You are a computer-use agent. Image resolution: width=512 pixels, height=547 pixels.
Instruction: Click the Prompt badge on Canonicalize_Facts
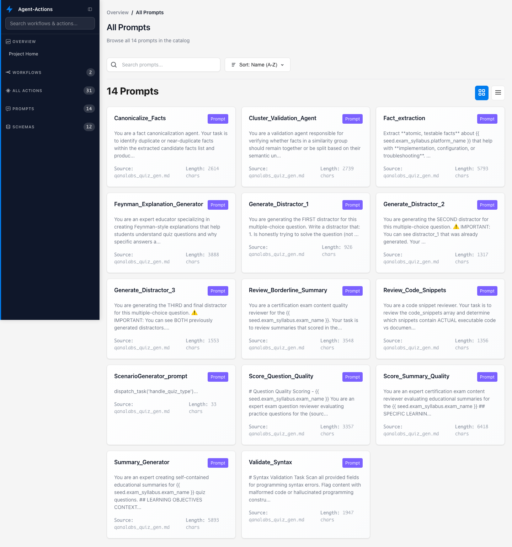pyautogui.click(x=218, y=119)
